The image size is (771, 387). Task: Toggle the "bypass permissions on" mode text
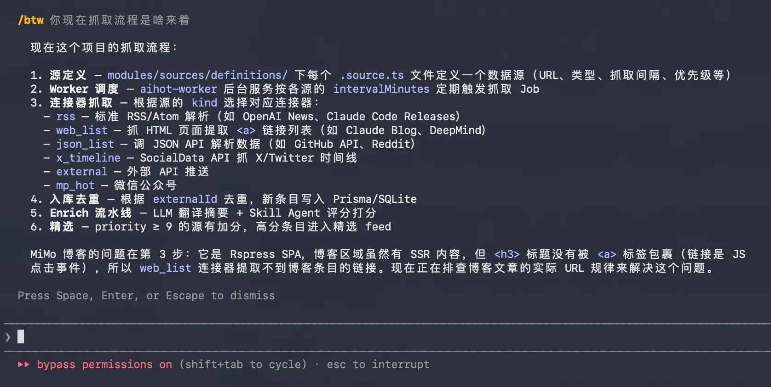pos(104,365)
